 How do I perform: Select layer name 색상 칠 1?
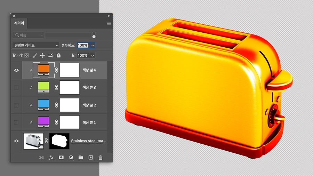coord(89,122)
